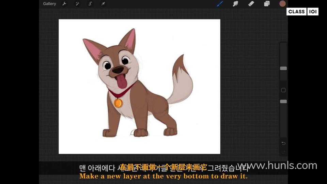
Task: Open the Actions wrench menu
Action: [x=64, y=4]
